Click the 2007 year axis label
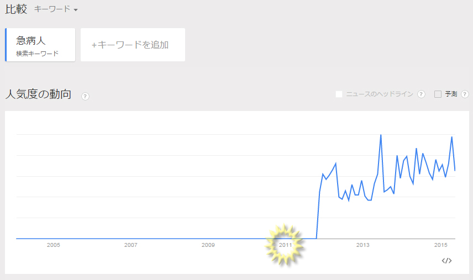The image size is (473, 280). pos(130,245)
